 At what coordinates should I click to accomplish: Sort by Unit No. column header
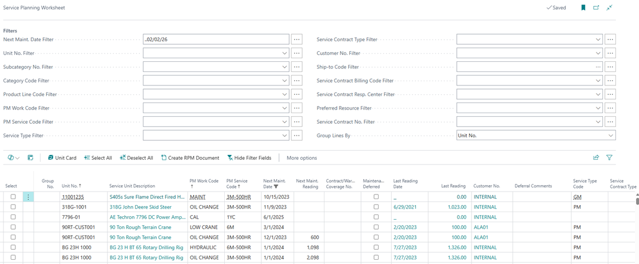coord(71,186)
